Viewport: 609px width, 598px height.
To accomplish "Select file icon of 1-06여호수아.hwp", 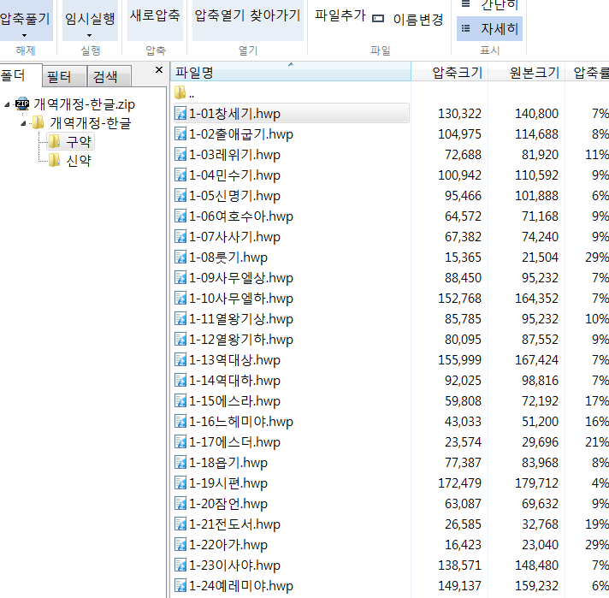I will click(x=180, y=216).
